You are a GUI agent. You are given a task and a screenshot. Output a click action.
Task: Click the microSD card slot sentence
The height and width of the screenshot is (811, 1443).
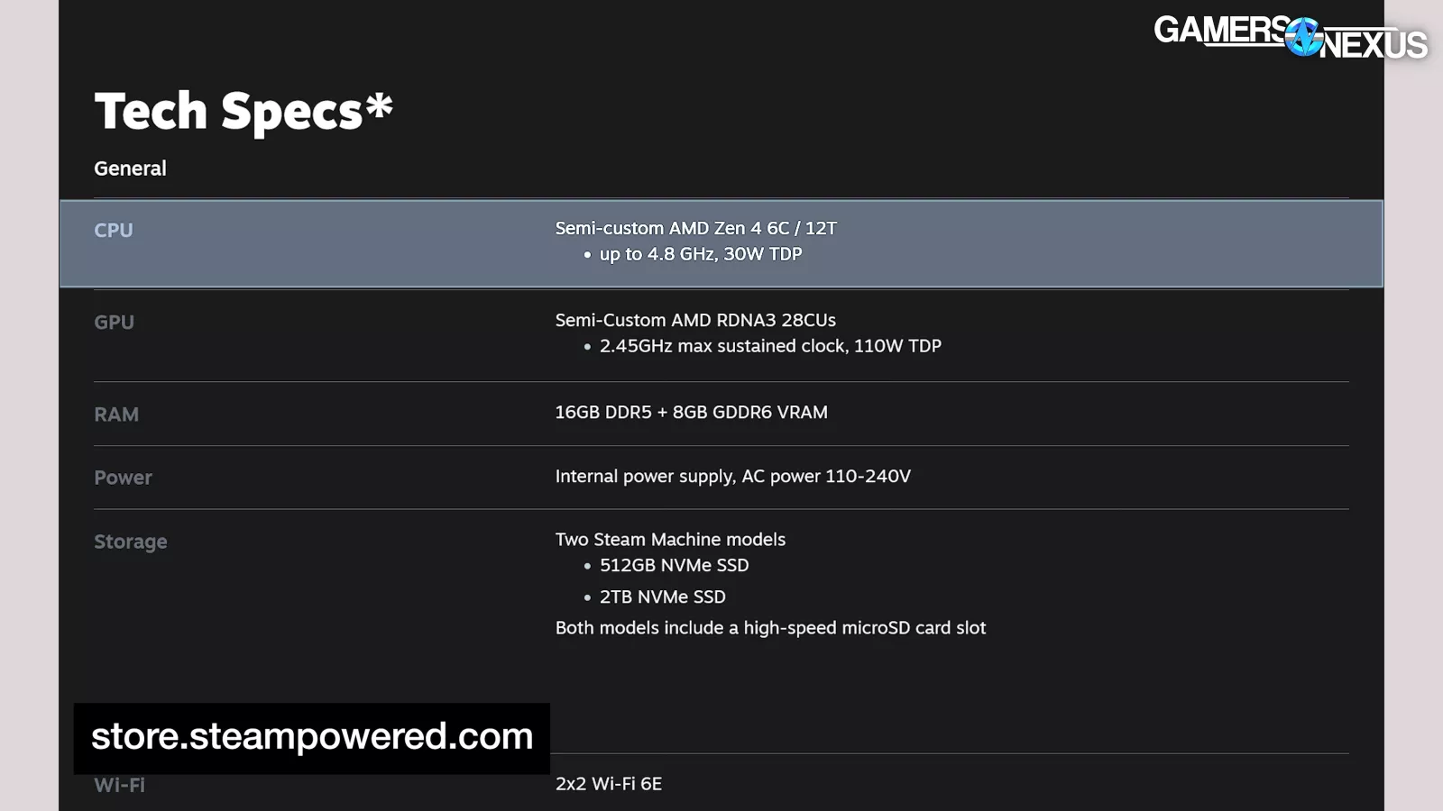pos(770,628)
